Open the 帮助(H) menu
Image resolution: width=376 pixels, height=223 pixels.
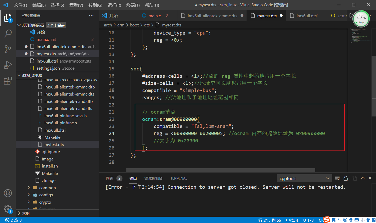point(152,5)
